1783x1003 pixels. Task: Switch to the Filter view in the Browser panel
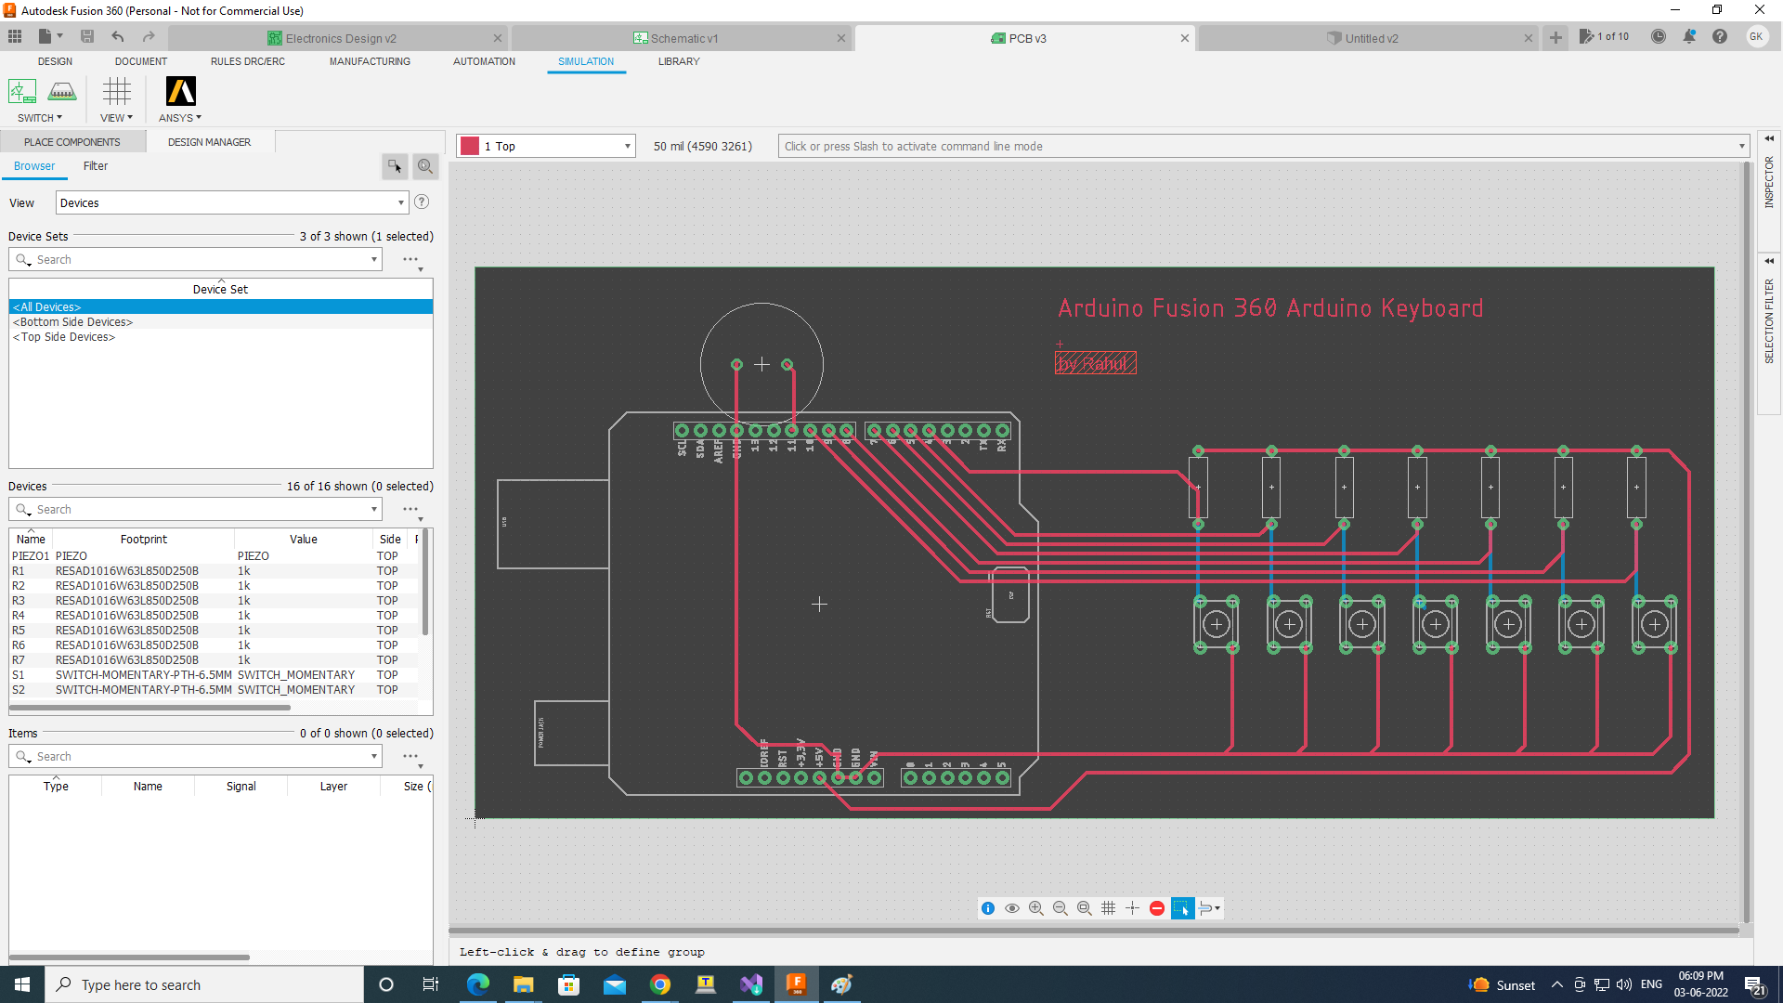point(95,166)
